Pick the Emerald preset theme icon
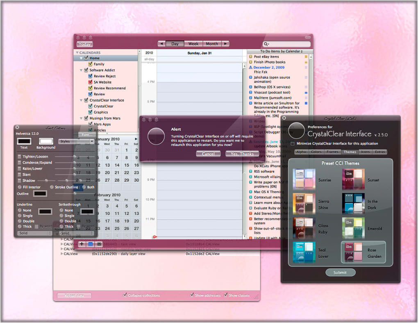Image resolution: width=418 pixels, height=323 pixels. (353, 228)
